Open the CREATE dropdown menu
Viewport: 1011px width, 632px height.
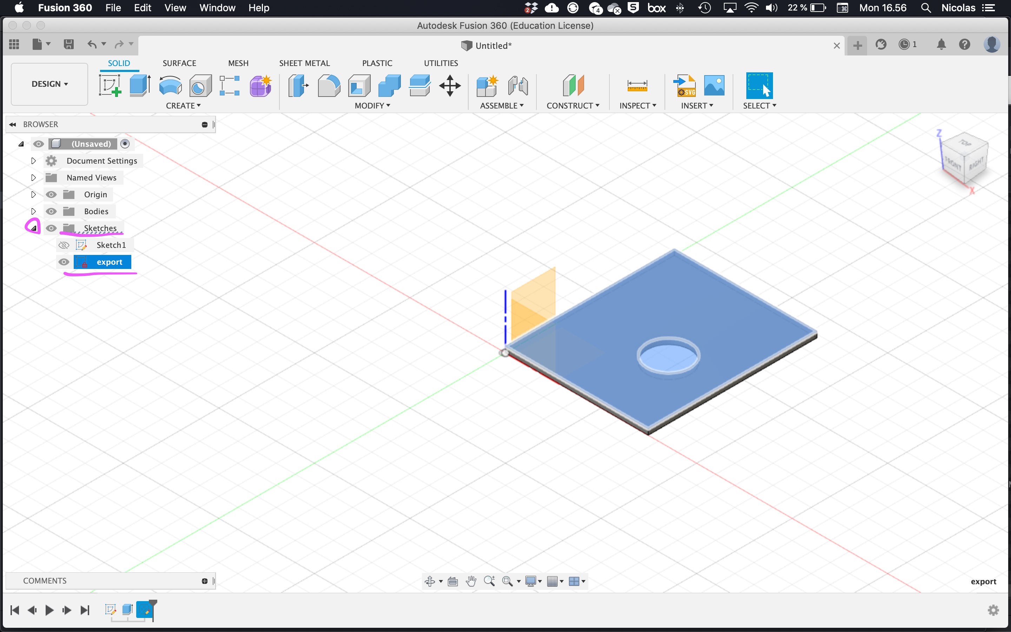pos(183,106)
